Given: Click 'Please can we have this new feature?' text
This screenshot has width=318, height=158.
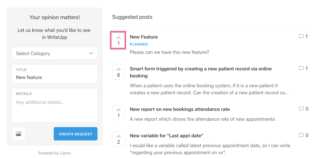Looking at the screenshot, I should [169, 52].
